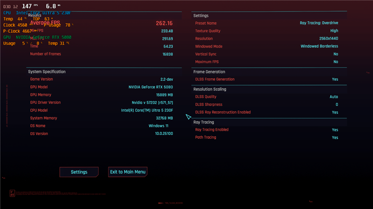Viewport: 373px width, 209px height.
Task: Click the Average FPS value 262.16
Action: click(x=164, y=23)
